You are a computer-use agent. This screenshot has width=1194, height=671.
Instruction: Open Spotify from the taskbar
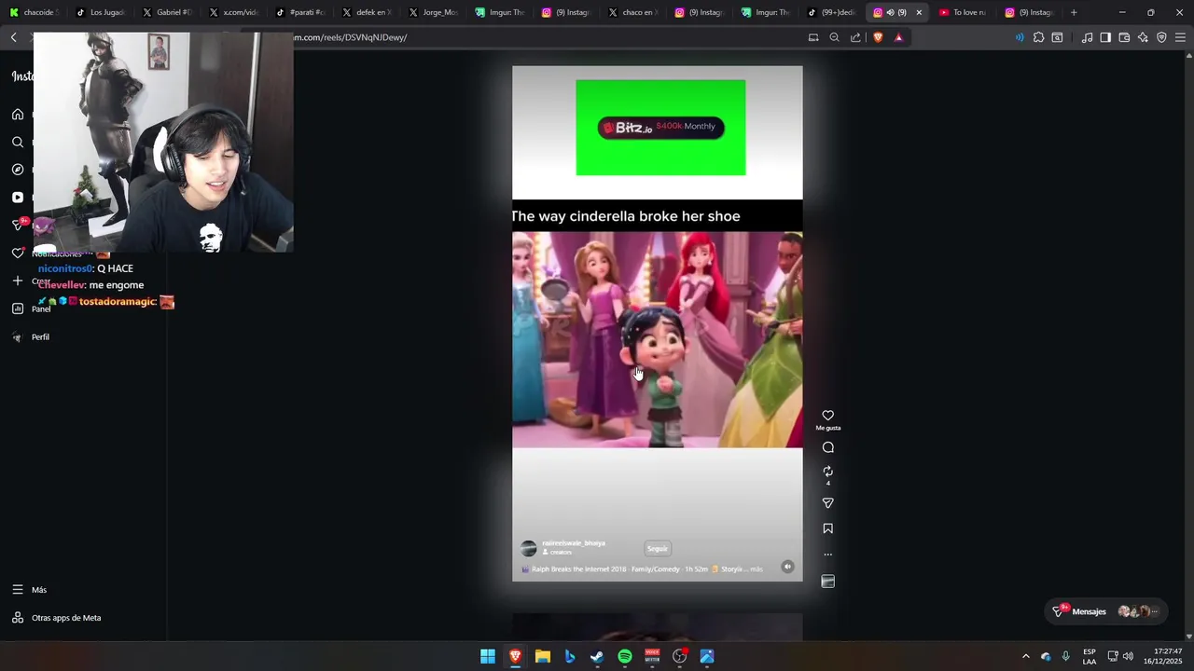[625, 656]
